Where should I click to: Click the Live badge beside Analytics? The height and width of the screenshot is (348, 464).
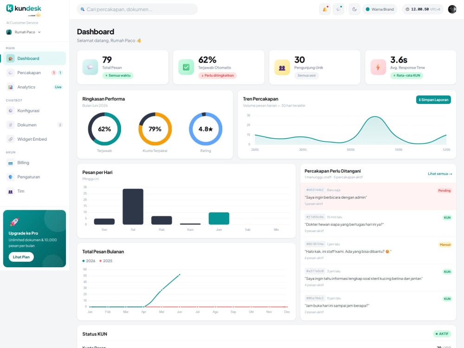[x=58, y=87]
